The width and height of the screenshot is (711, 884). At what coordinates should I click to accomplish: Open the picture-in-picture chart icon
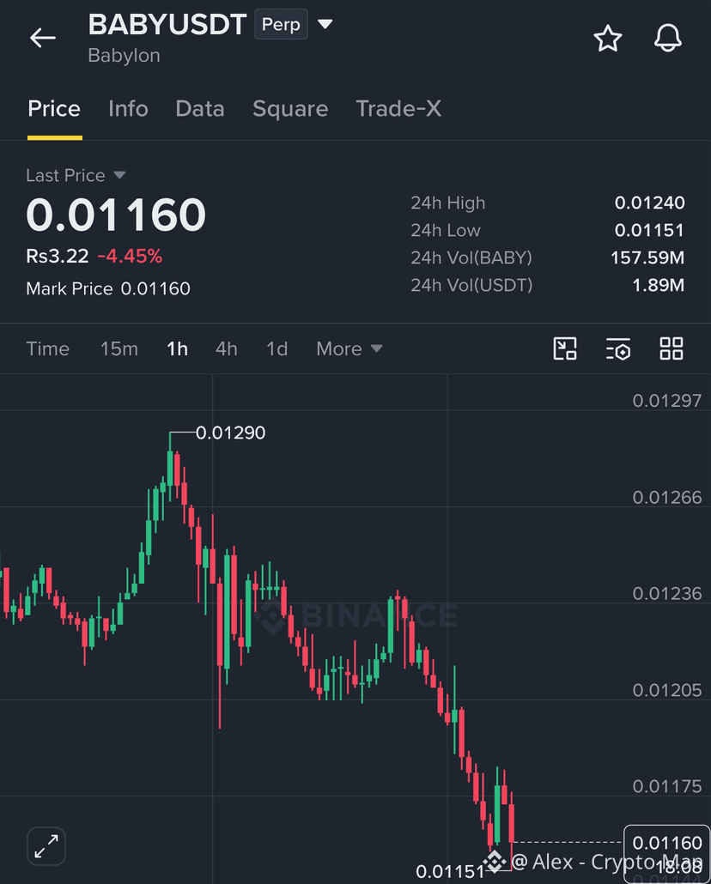click(565, 348)
